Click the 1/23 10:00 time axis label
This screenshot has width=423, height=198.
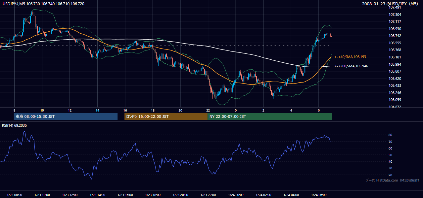point(42,195)
